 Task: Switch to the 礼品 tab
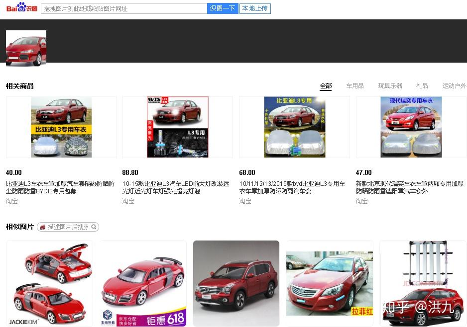(422, 86)
